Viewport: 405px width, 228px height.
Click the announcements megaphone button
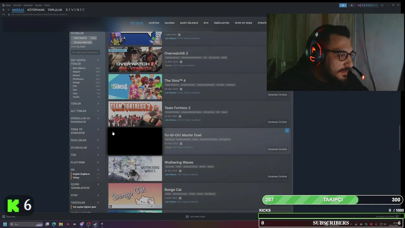pyautogui.click(x=343, y=5)
